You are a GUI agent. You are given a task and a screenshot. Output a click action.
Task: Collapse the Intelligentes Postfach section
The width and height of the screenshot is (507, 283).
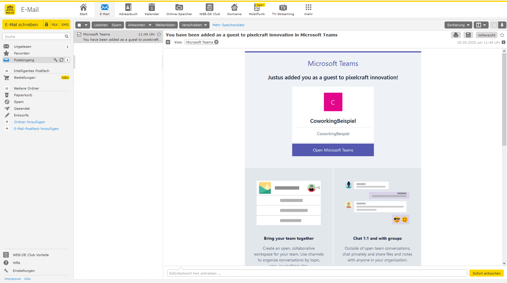(x=7, y=71)
